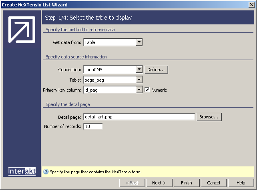The width and height of the screenshot is (257, 190).
Task: Cancel the wizard
Action: [213, 183]
